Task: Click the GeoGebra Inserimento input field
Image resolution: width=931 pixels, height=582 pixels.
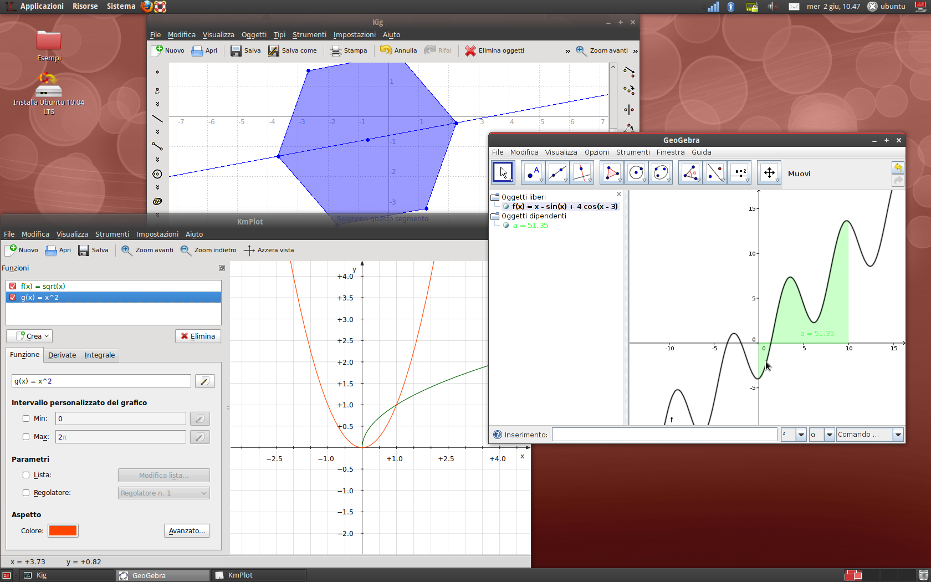Action: (x=664, y=435)
